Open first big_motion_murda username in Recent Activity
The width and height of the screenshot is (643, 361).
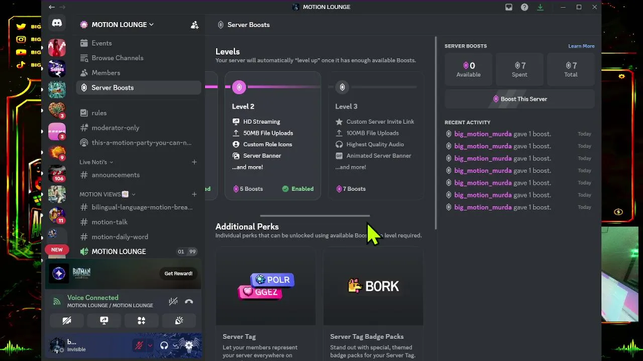pos(483,134)
